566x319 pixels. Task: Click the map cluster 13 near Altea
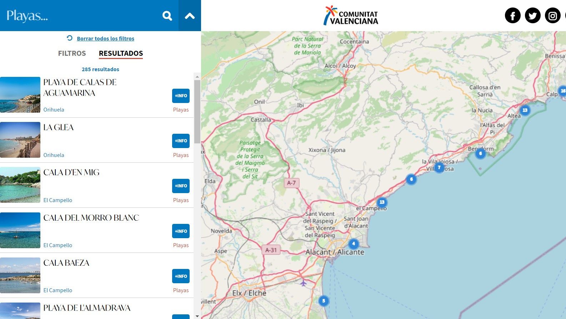pos(525,110)
